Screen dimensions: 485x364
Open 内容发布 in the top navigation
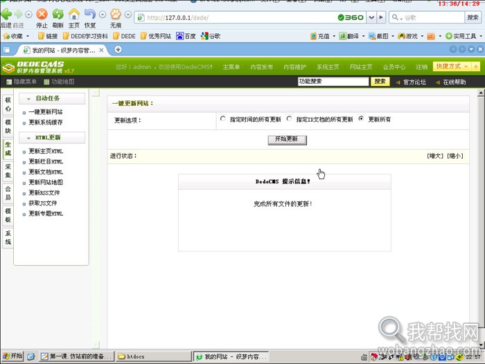coord(262,67)
